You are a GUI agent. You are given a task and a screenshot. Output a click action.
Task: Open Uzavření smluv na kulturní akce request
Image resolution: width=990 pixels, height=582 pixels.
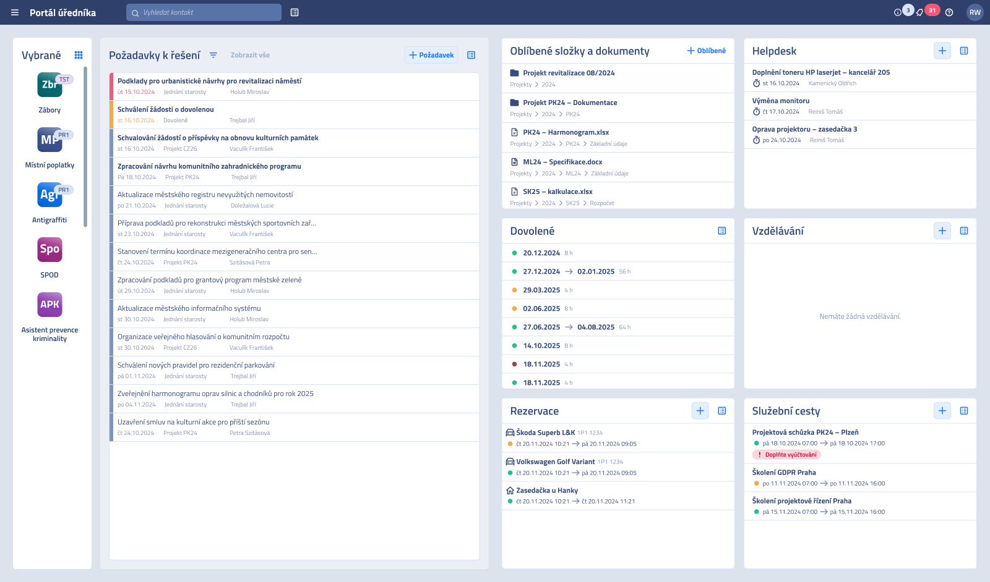[295, 428]
